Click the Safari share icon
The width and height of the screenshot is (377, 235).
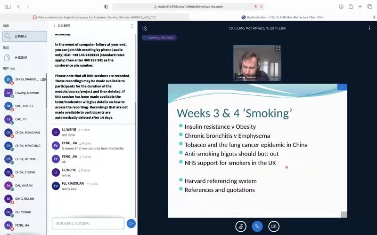click(x=351, y=7)
